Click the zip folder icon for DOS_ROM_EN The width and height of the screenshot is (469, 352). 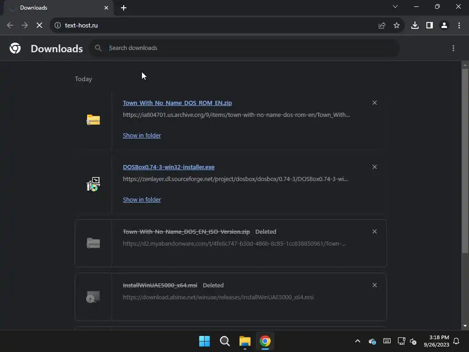(93, 120)
